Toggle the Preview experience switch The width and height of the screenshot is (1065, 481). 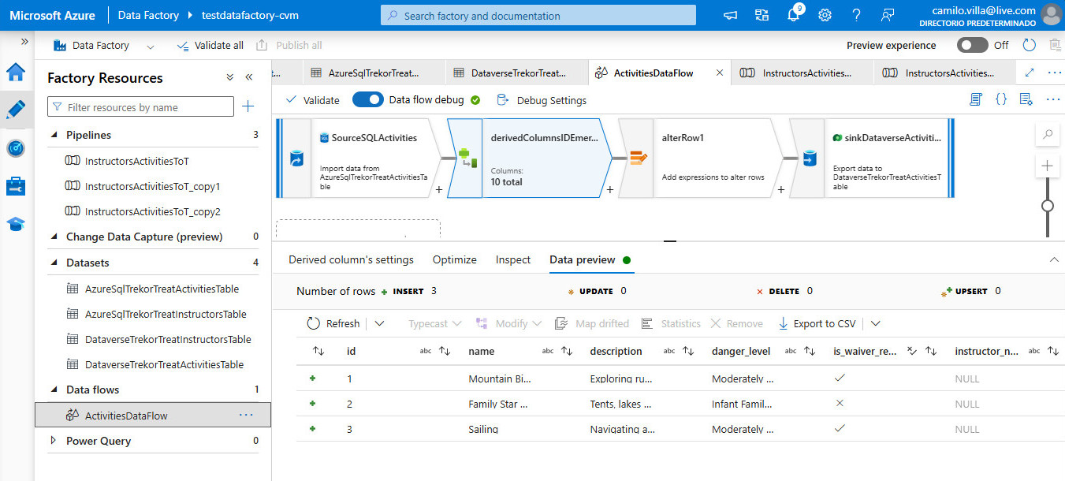(972, 46)
